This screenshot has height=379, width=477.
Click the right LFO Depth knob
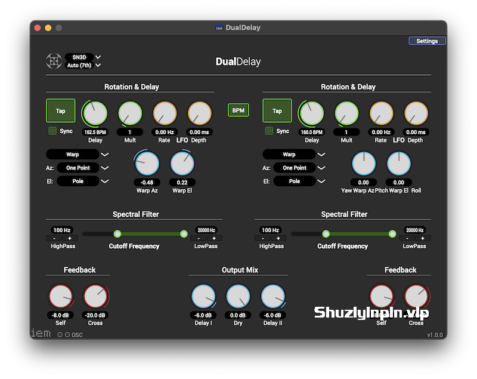pyautogui.click(x=416, y=113)
